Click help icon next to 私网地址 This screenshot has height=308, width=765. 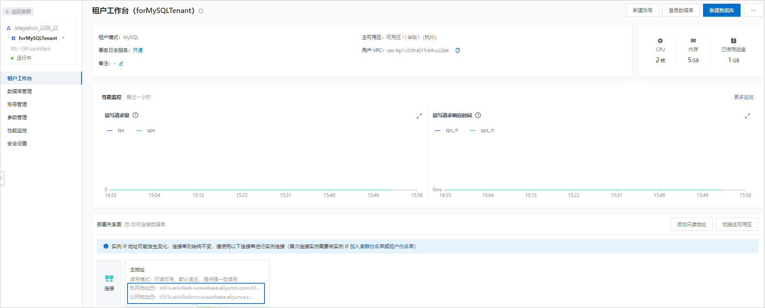click(x=152, y=288)
